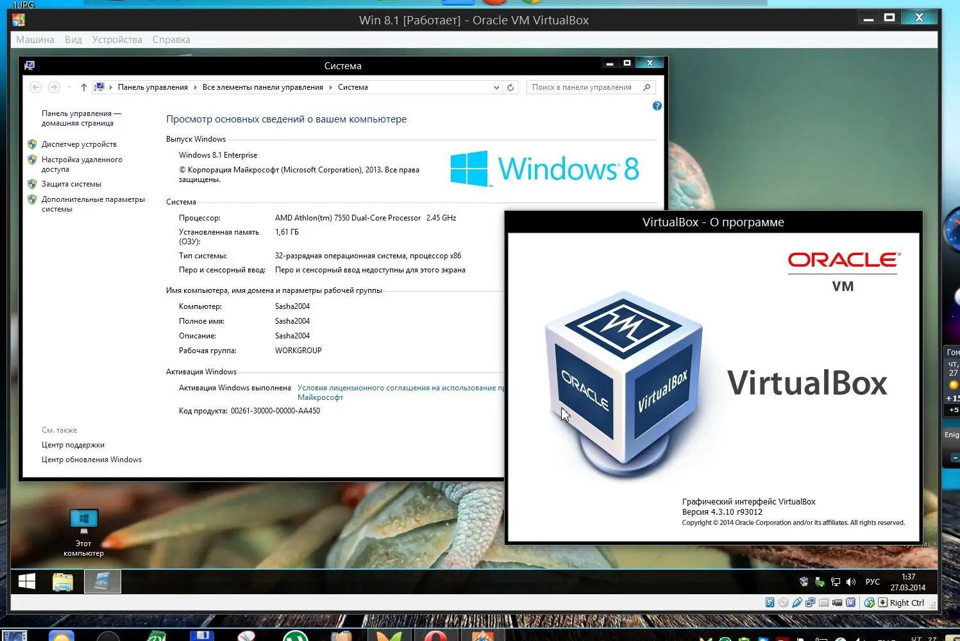The height and width of the screenshot is (641, 960).
Task: Open Центр обновления Windows link
Action: point(92,460)
